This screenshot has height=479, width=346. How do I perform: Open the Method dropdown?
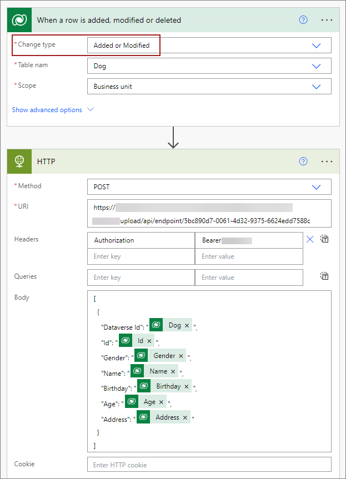(x=317, y=186)
